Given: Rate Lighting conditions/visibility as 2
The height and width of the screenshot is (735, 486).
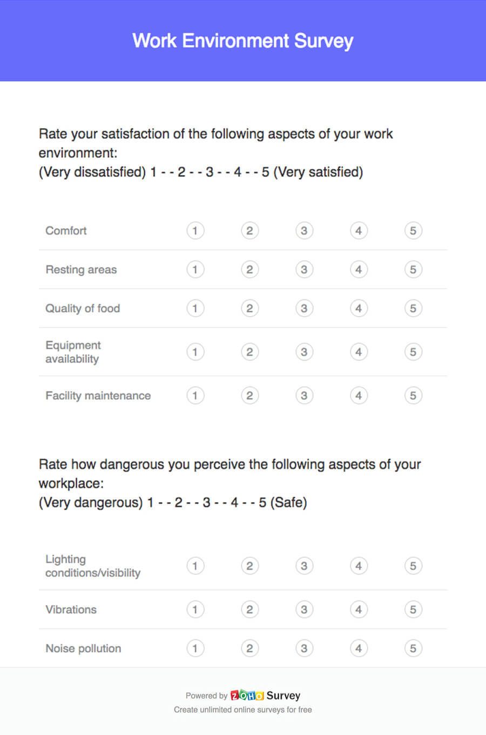Looking at the screenshot, I should (x=249, y=566).
